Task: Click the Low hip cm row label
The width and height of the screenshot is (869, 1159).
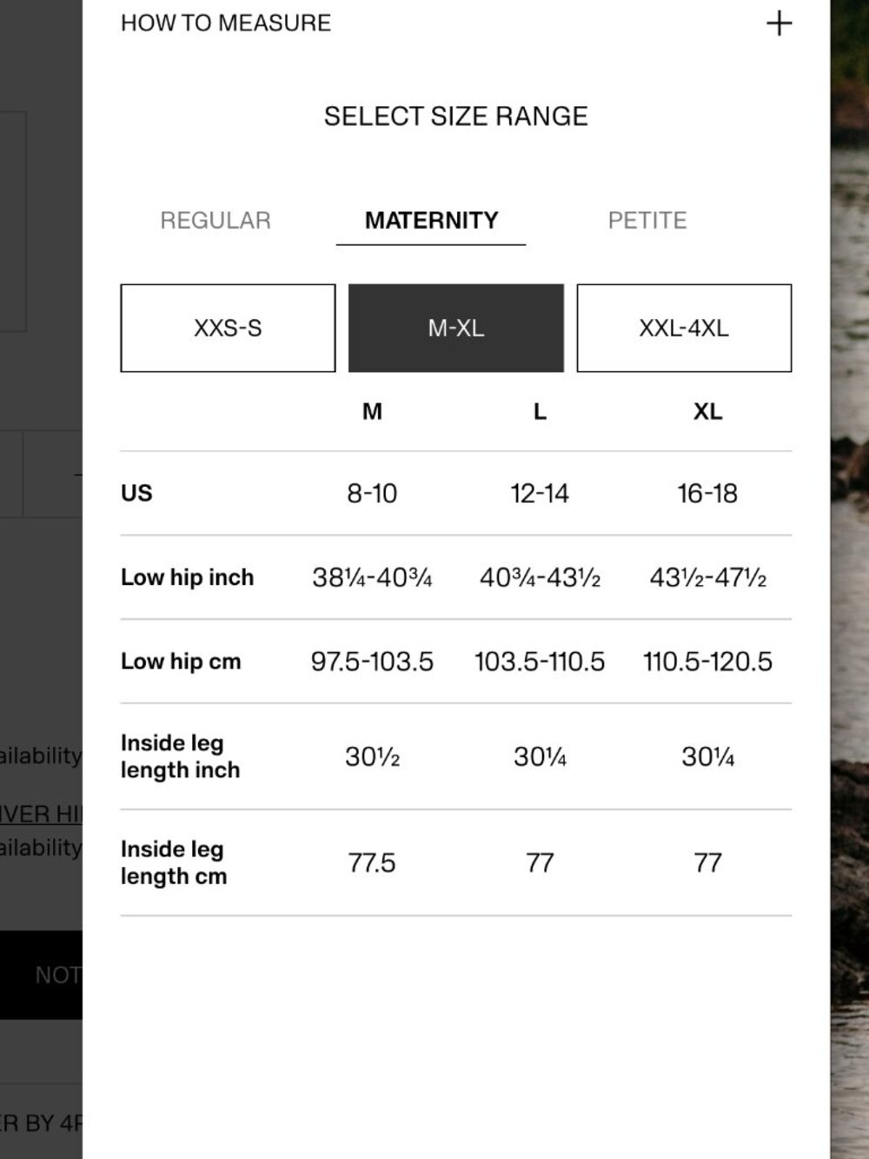Action: [181, 662]
